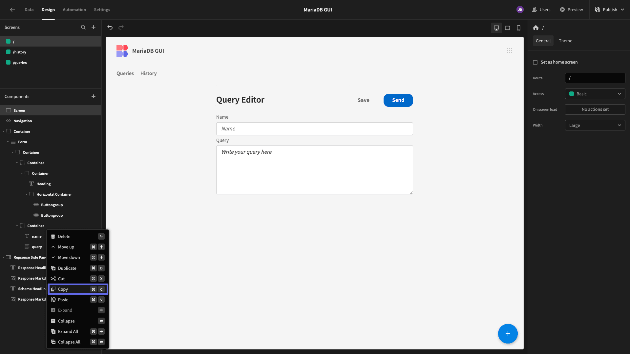This screenshot has width=630, height=354.
Task: Click No actions set button
Action: (x=595, y=109)
